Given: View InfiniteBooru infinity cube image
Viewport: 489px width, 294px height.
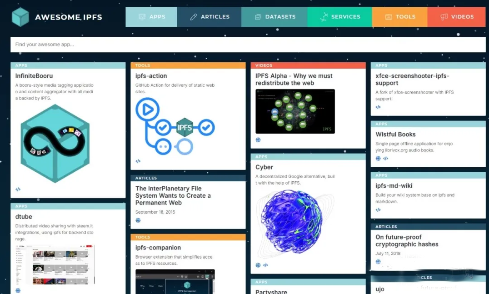Looking at the screenshot, I should point(55,144).
